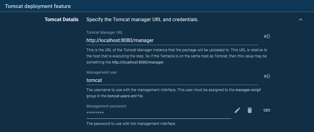Bind the Management password using link icon
The width and height of the screenshot is (314, 132).
[267, 110]
